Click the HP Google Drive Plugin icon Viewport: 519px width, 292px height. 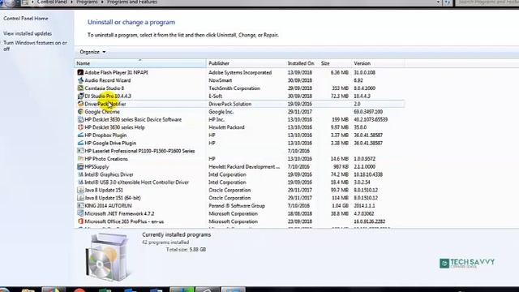80,143
